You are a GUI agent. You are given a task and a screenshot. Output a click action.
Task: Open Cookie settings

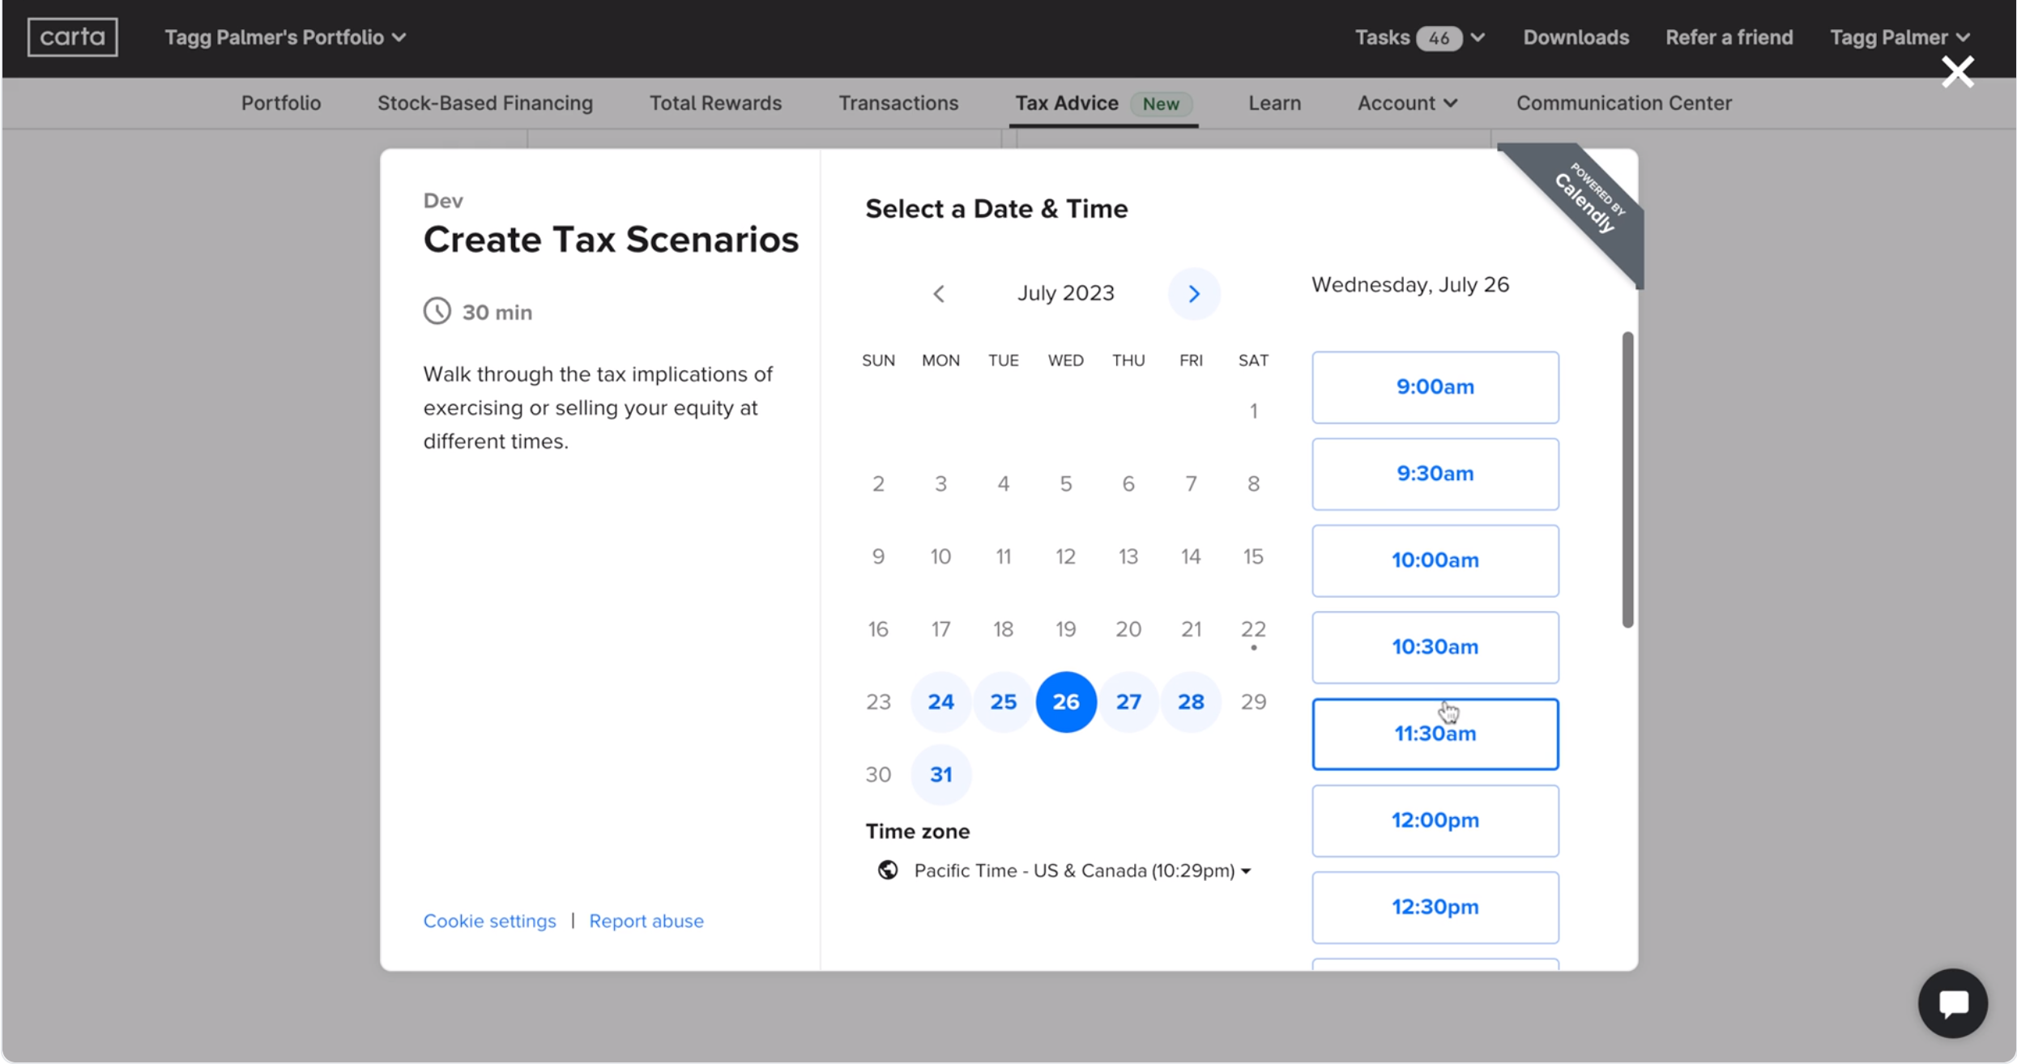point(489,921)
